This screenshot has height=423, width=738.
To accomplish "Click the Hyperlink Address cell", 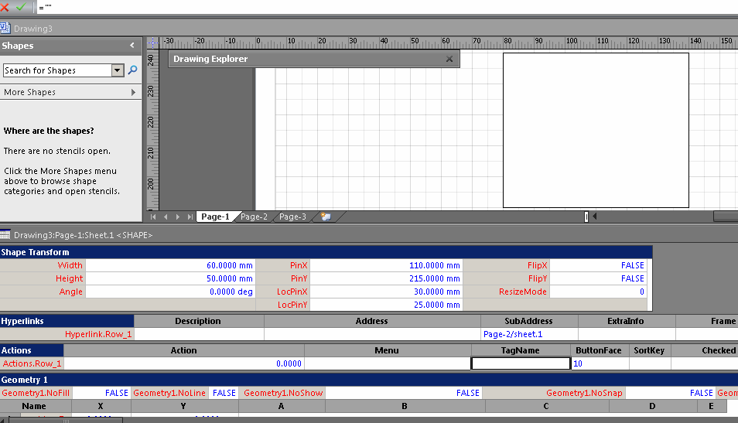I will [x=372, y=334].
